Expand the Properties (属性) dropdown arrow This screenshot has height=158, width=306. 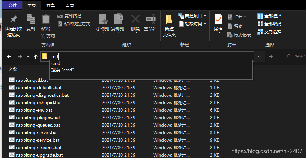point(219,32)
